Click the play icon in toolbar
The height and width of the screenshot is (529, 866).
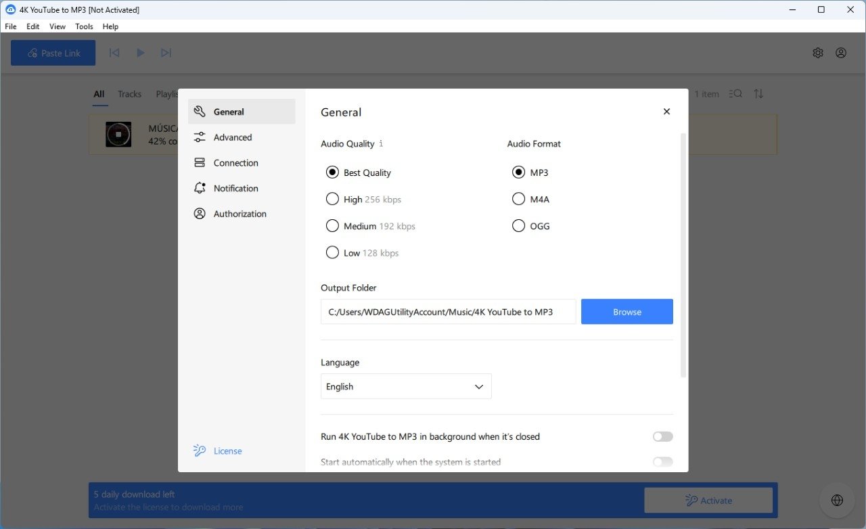140,53
